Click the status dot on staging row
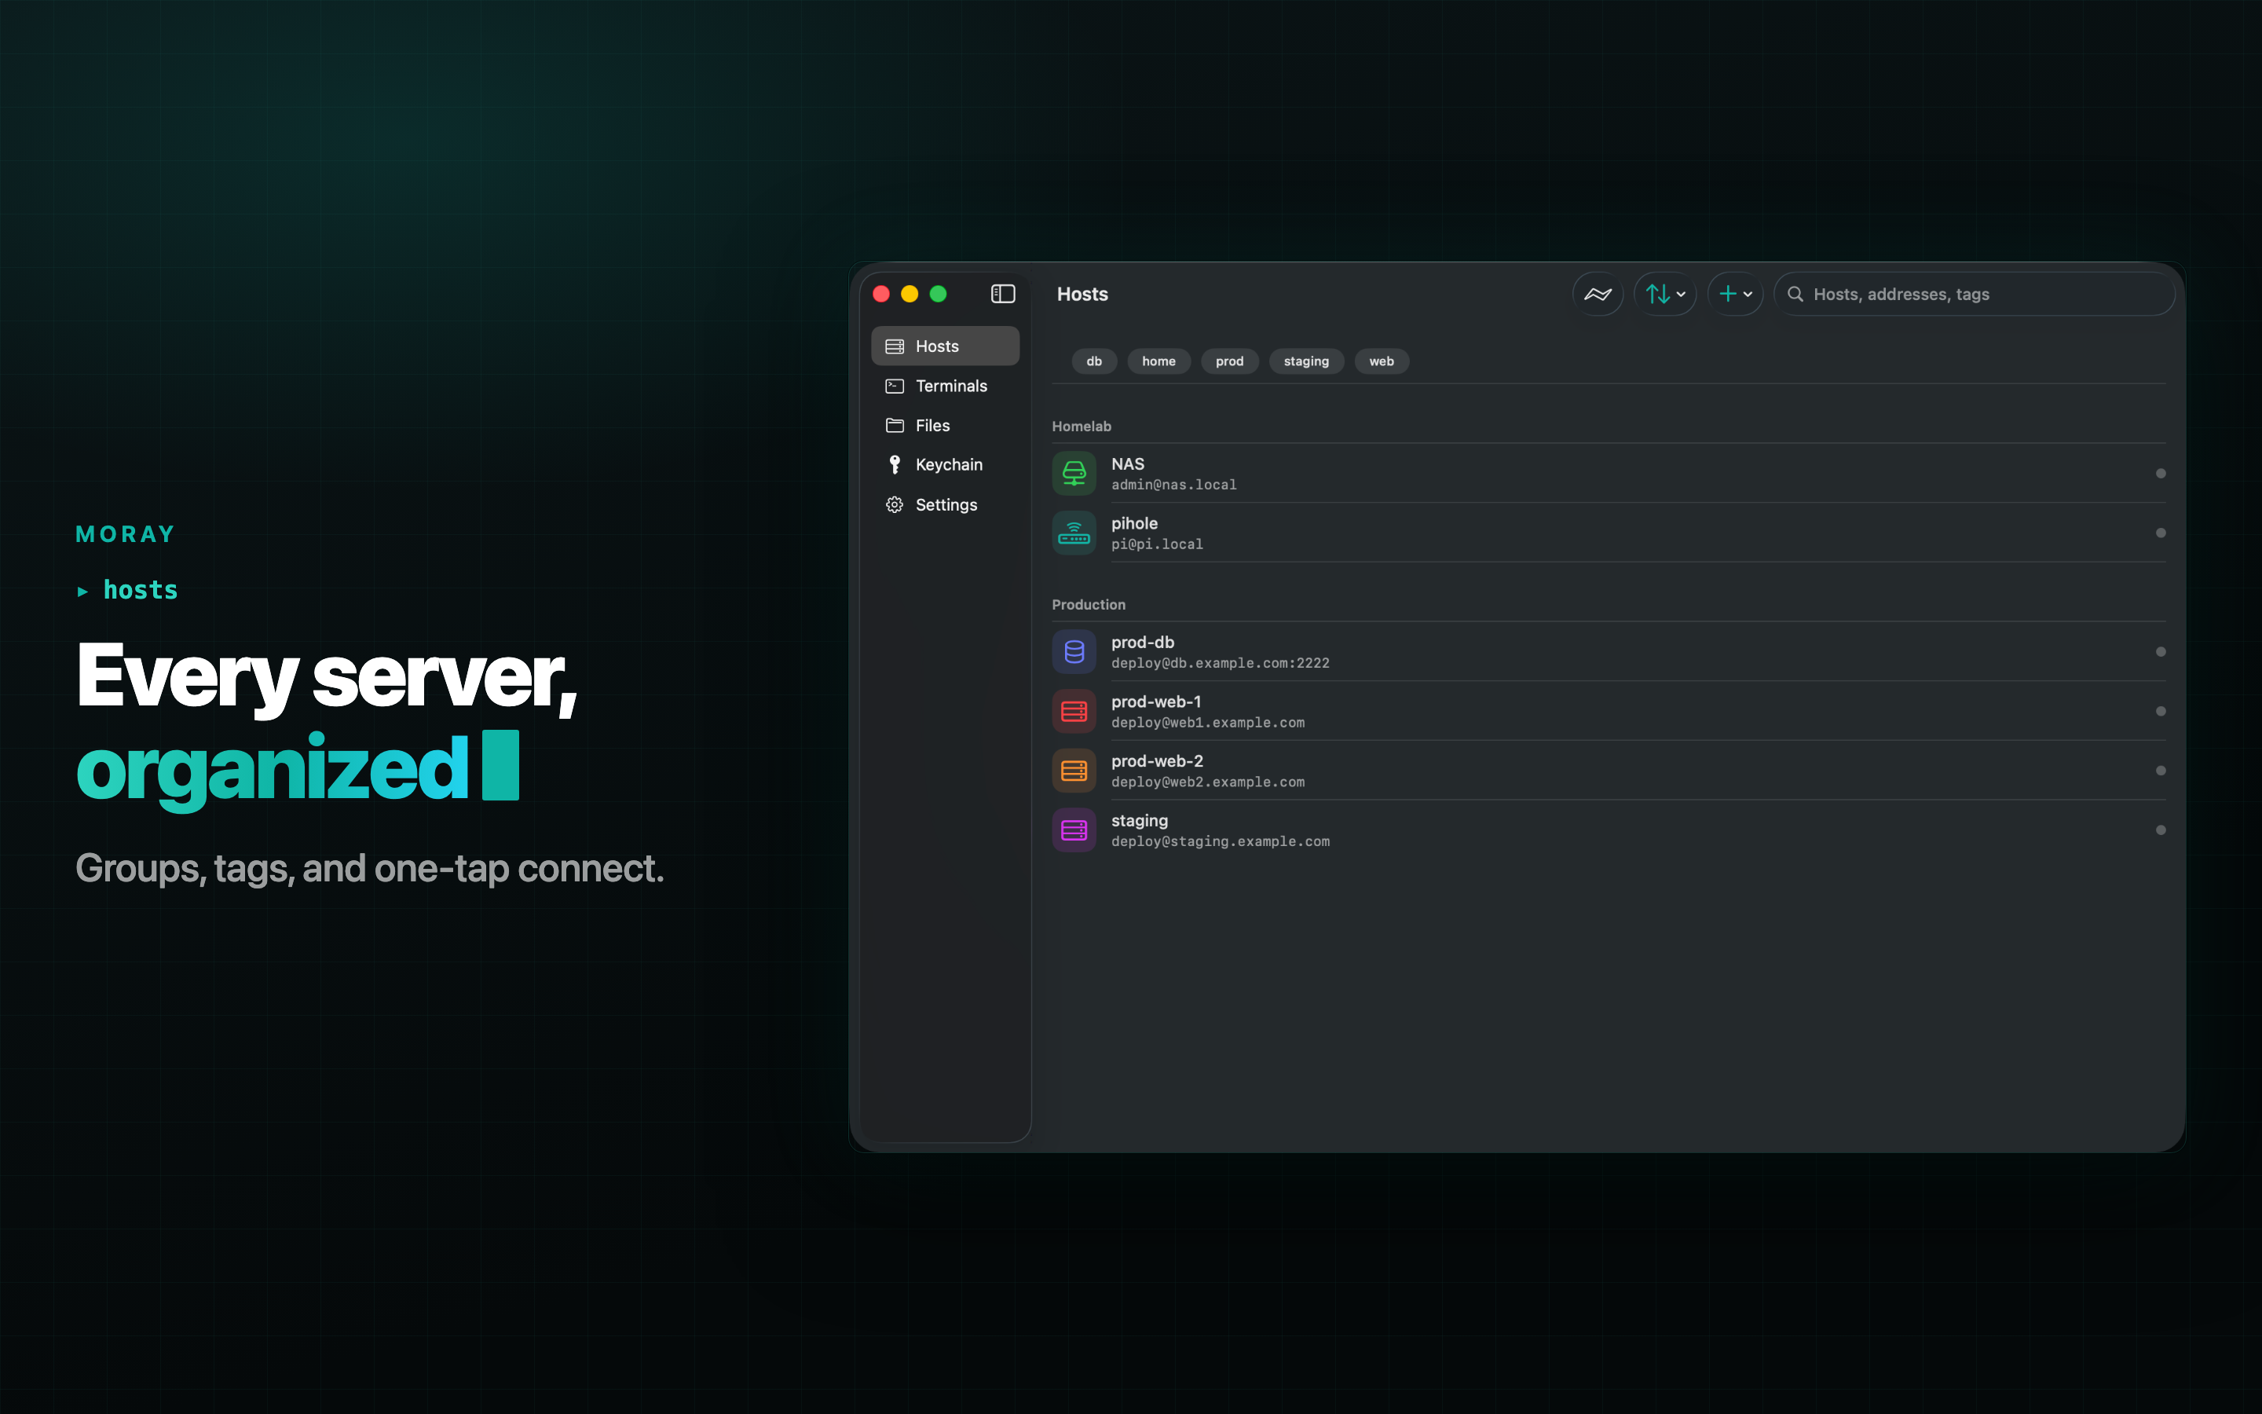This screenshot has width=2262, height=1414. (x=2160, y=830)
